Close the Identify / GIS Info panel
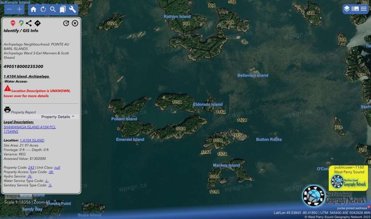 click(75, 23)
